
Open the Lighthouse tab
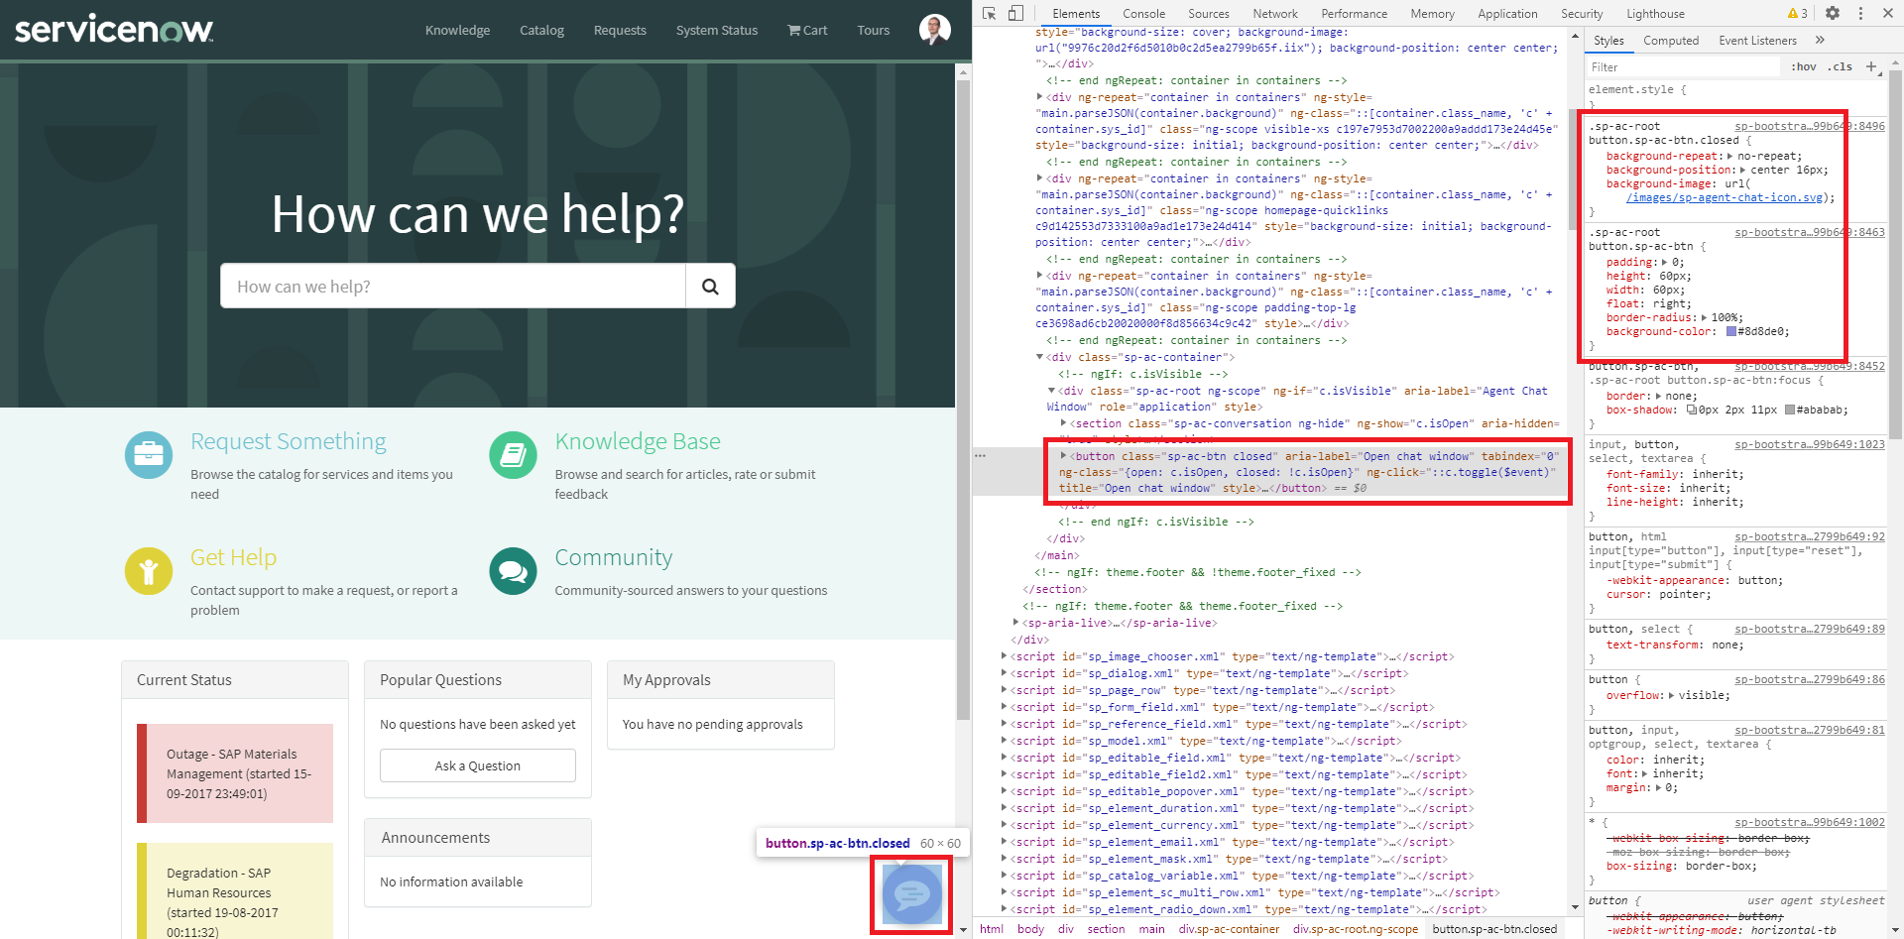tap(1655, 13)
